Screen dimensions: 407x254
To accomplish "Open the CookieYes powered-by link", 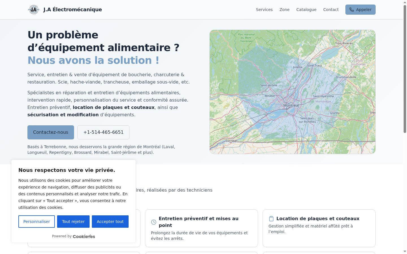I will tap(84, 237).
